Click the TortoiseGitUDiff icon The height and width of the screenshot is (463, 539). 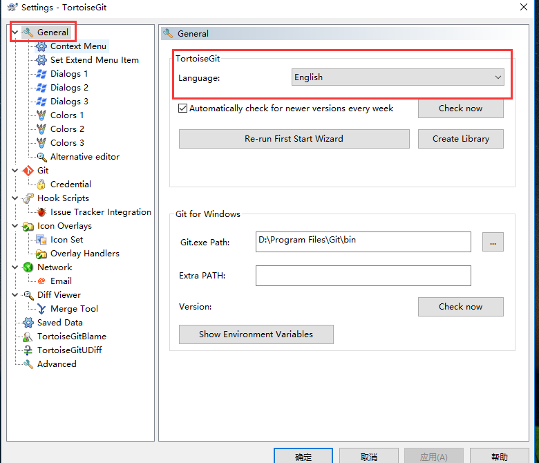click(x=28, y=350)
